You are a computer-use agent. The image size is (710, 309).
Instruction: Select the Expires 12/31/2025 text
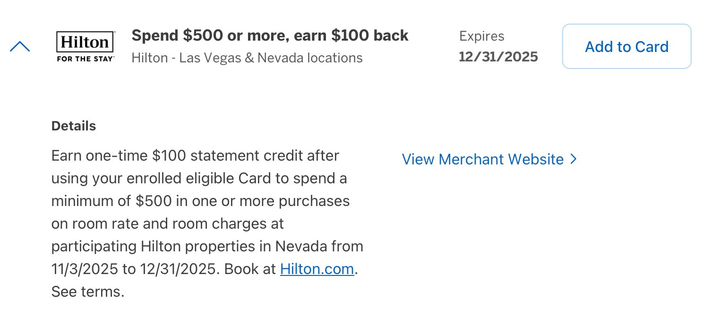(498, 46)
